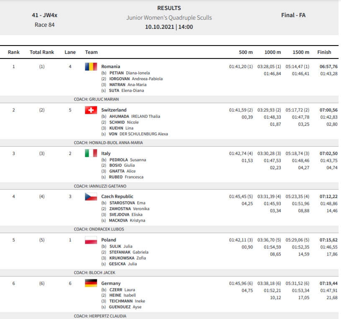Click rower name PETIAN Diana-Ionela
This screenshot has width=341, height=319.
[130, 73]
